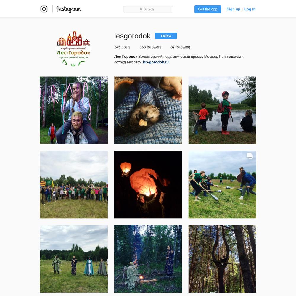Viewport: 296px width, 296px height.
Task: Open the cloaked figures in the meadow photo
Action: click(x=74, y=259)
